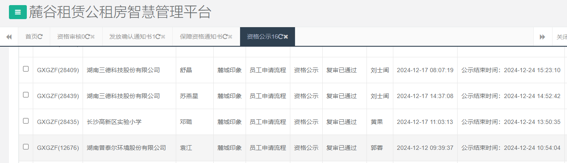Select 湖南三德科技股份有限公司 in row 28439
The height and width of the screenshot is (163, 567).
pyautogui.click(x=123, y=96)
